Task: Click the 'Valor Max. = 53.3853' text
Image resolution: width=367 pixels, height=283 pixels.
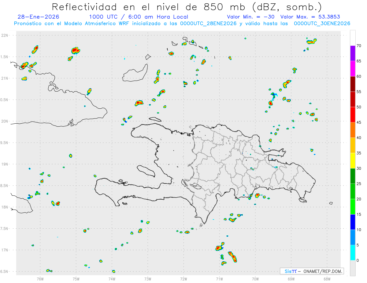Action: pyautogui.click(x=310, y=17)
